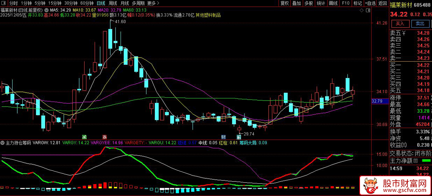The height and width of the screenshot is (196, 432).
Task: Click the 29.74 low price label
Action: [249, 134]
